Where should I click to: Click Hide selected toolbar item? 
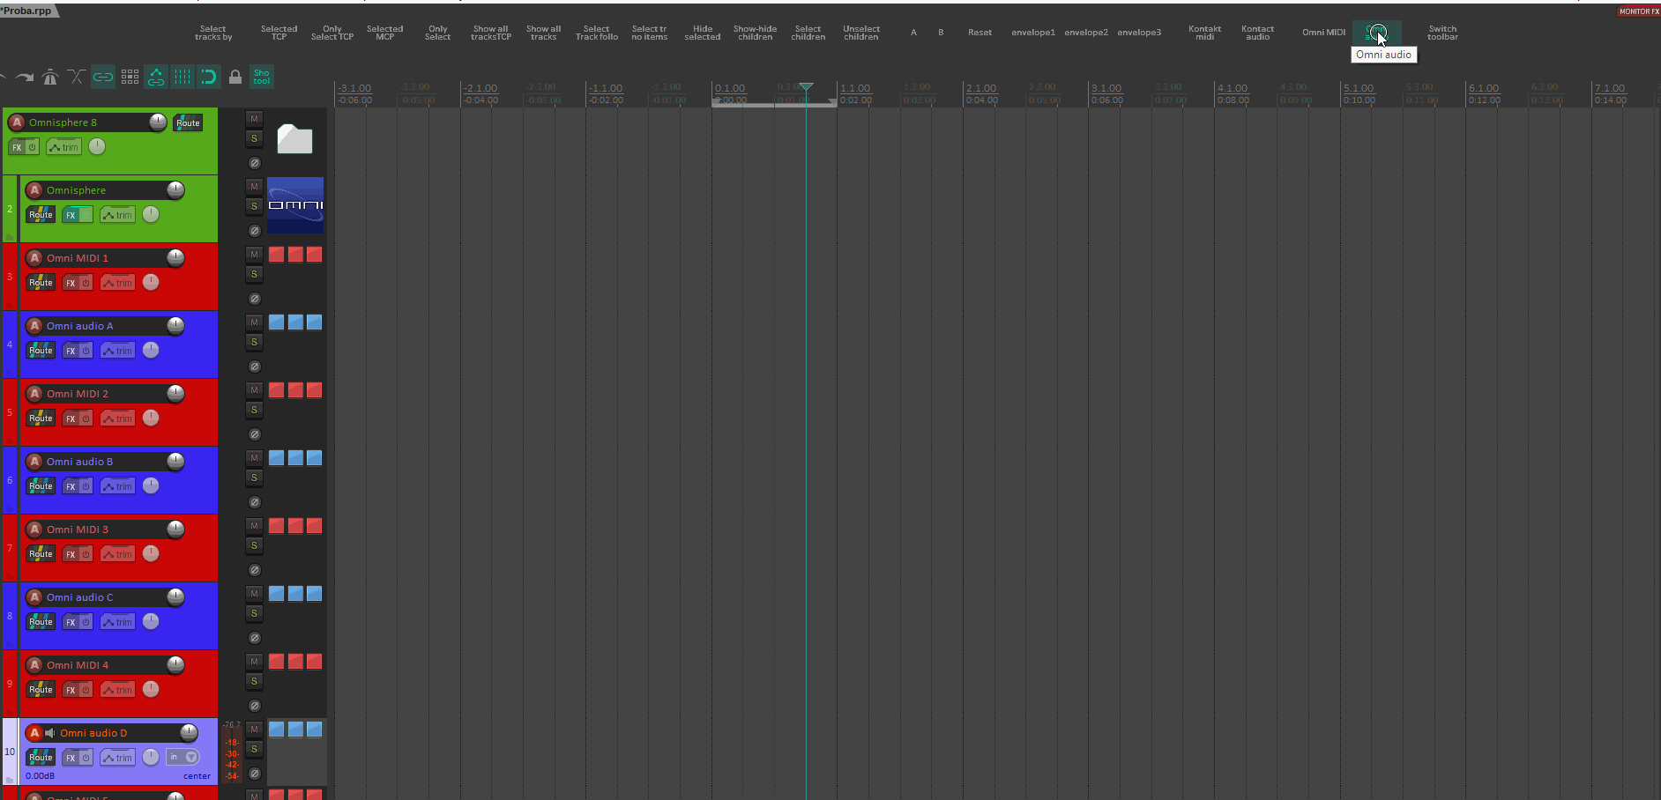click(703, 33)
